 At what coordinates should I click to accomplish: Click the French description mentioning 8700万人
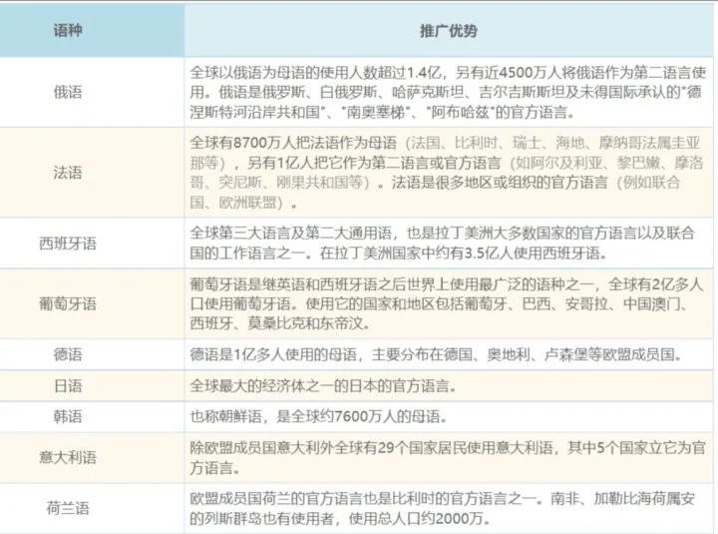pyautogui.click(x=447, y=173)
